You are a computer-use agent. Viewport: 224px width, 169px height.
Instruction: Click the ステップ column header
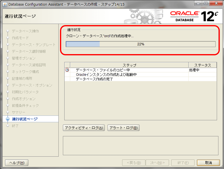(x=129, y=65)
